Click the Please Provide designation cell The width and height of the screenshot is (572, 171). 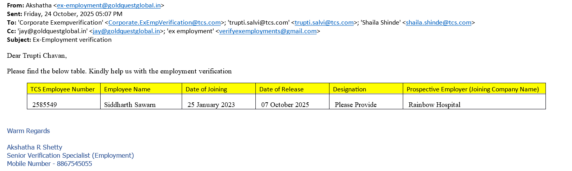pos(356,105)
